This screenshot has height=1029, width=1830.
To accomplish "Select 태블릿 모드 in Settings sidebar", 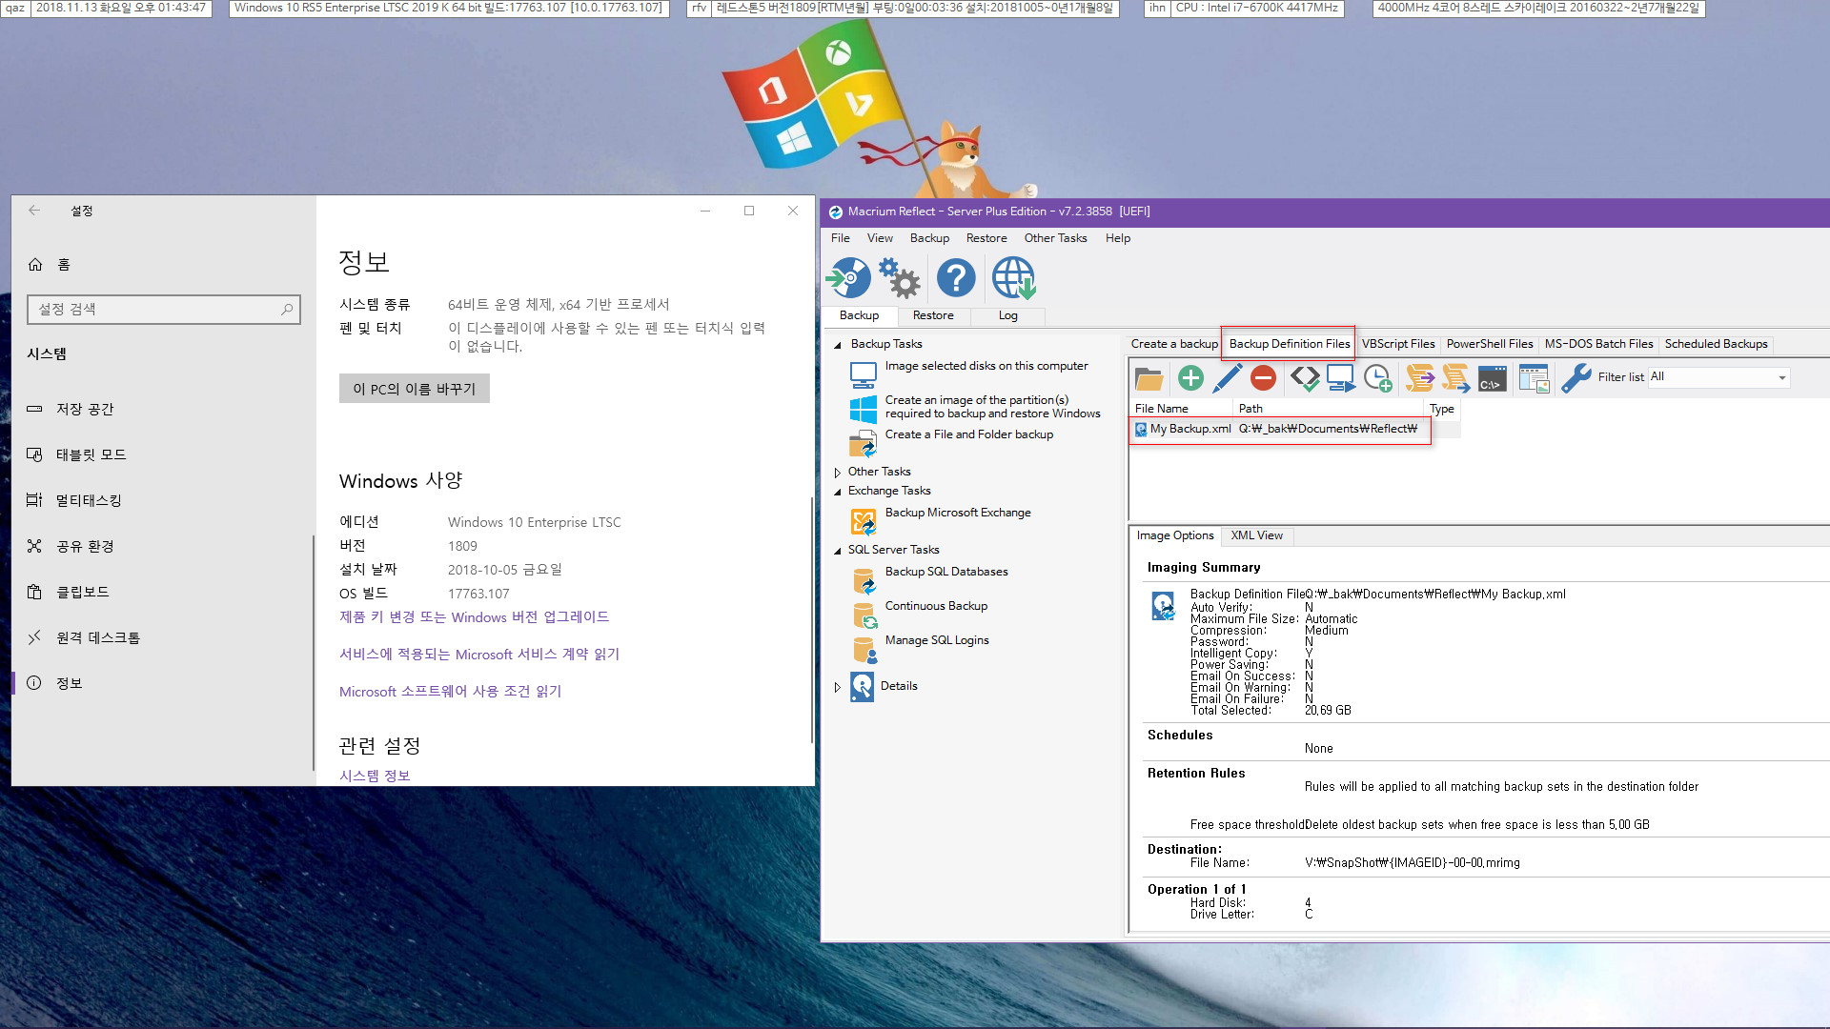I will point(162,454).
